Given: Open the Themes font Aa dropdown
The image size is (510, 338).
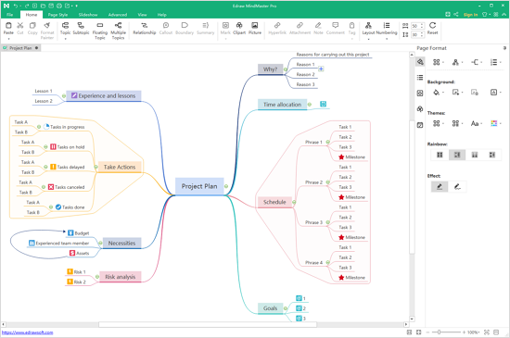Looking at the screenshot, I should (477, 123).
